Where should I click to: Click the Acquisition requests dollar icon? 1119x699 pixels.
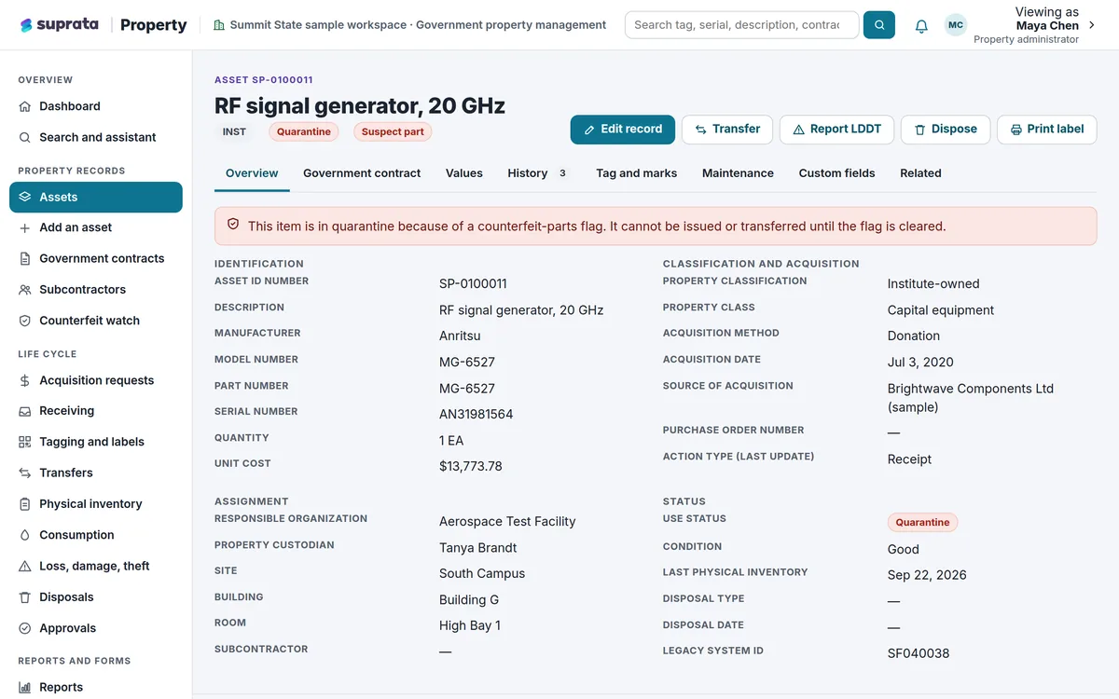(25, 380)
